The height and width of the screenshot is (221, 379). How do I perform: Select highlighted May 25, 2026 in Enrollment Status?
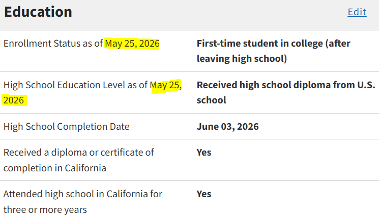[132, 44]
